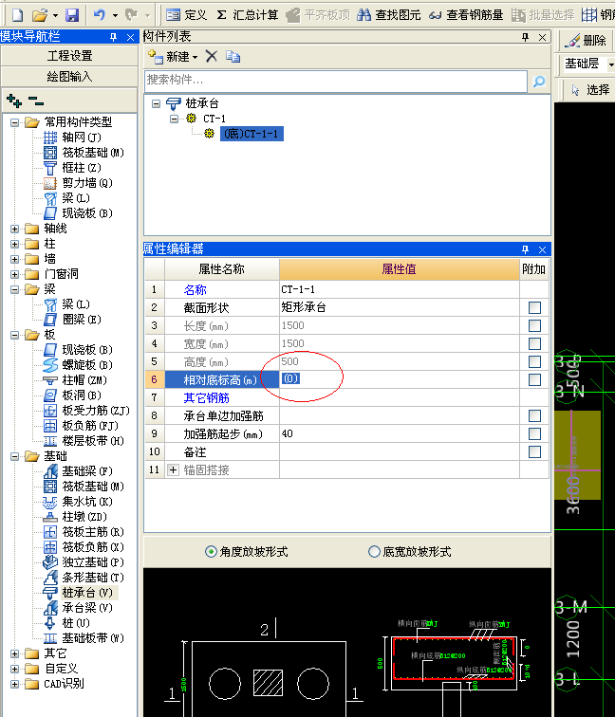This screenshot has height=717, width=615.
Task: Tick the 长度(mm) 附加 checkbox
Action: pos(534,325)
